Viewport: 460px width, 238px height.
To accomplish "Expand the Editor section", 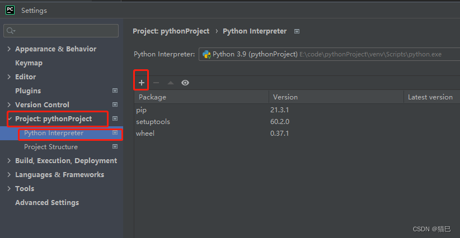I will 9,77.
